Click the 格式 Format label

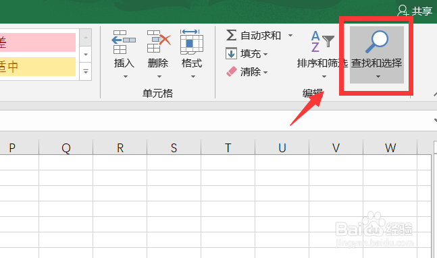[x=192, y=63]
